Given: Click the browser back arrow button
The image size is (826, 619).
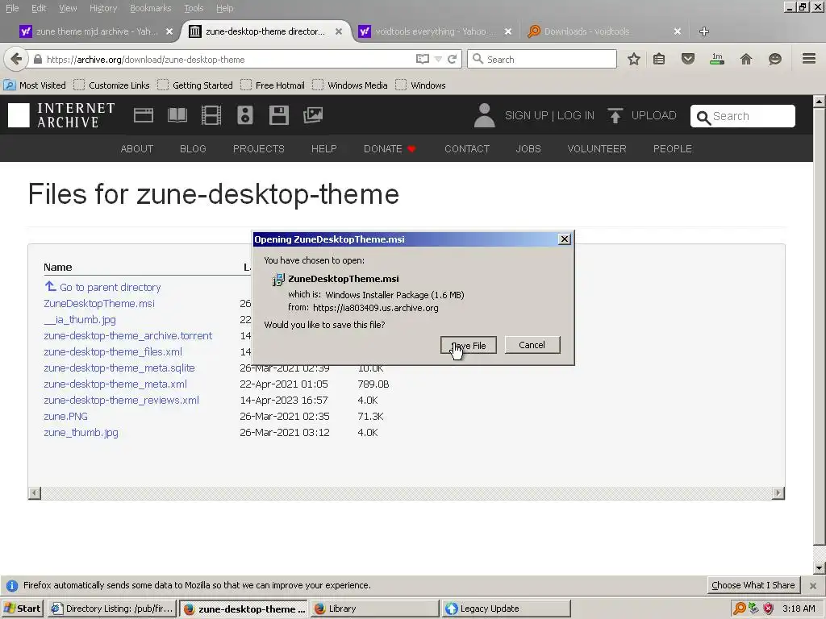Looking at the screenshot, I should 16,59.
